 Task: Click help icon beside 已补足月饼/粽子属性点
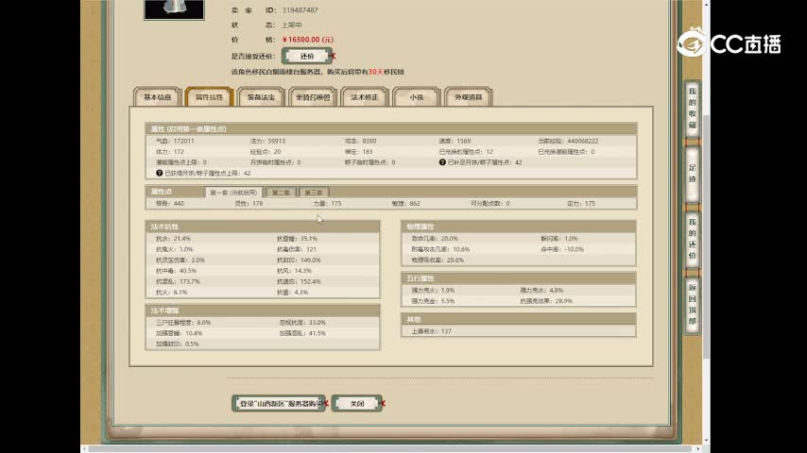[x=442, y=162]
